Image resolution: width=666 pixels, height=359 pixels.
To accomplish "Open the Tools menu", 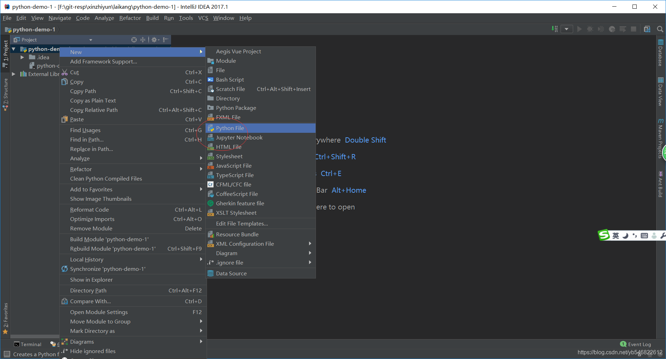I will coord(186,18).
